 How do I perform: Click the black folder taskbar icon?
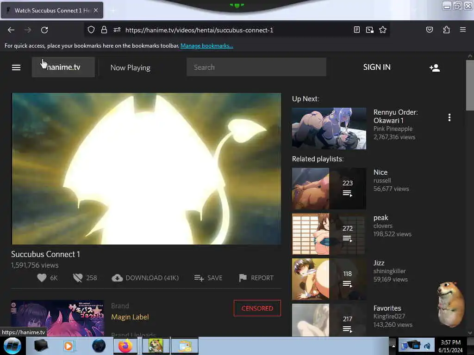[x=41, y=346]
